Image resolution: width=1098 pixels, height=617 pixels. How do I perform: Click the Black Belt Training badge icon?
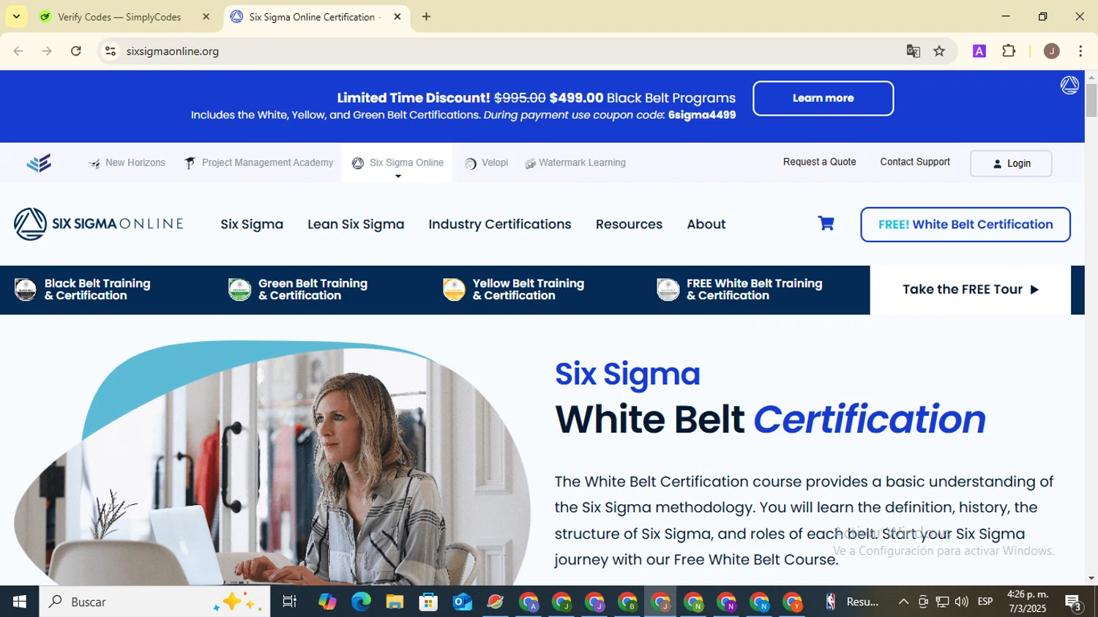(x=26, y=290)
